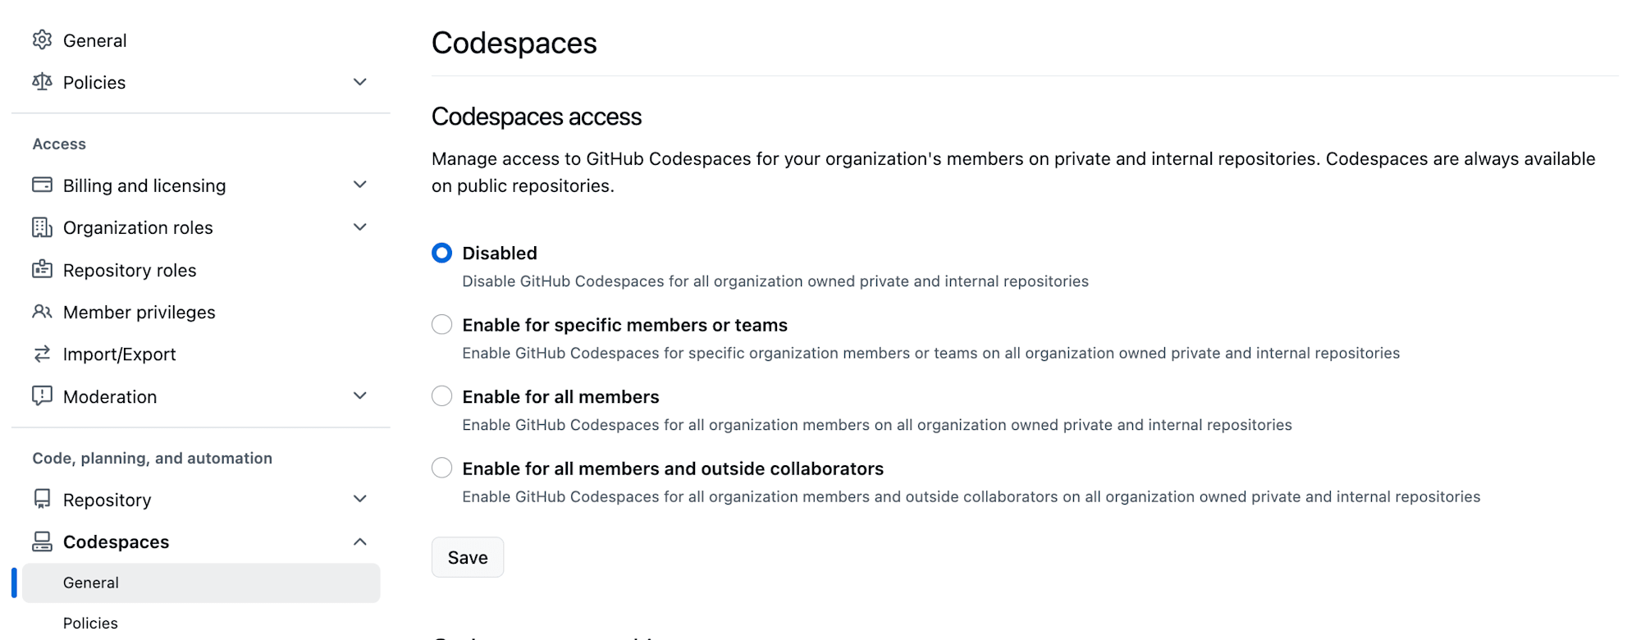This screenshot has height=640, width=1641.
Task: Click the Policies scales icon
Action: point(42,82)
